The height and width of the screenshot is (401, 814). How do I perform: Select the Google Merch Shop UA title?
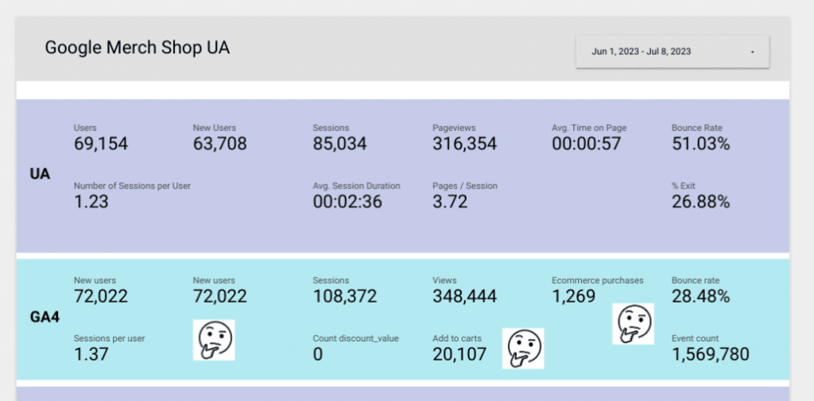click(137, 48)
